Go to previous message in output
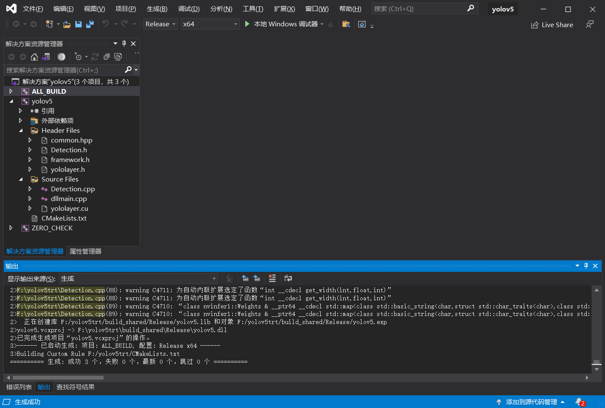Screen dimensions: 605x408 pyautogui.click(x=245, y=278)
